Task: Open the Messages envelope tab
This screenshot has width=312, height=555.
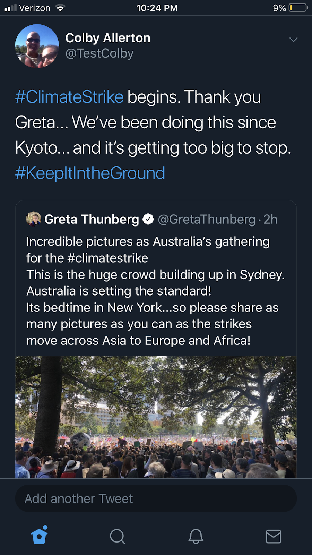Action: coord(273,536)
